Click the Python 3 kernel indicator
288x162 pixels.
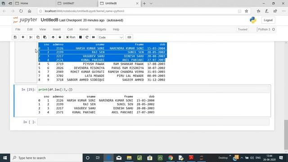[264, 29]
